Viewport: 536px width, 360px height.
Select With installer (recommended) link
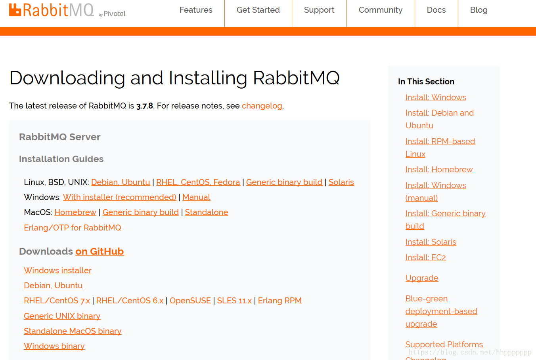point(120,197)
